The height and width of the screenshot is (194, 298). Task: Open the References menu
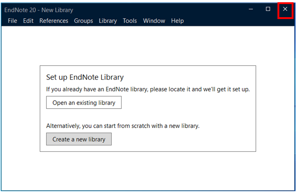pos(54,21)
